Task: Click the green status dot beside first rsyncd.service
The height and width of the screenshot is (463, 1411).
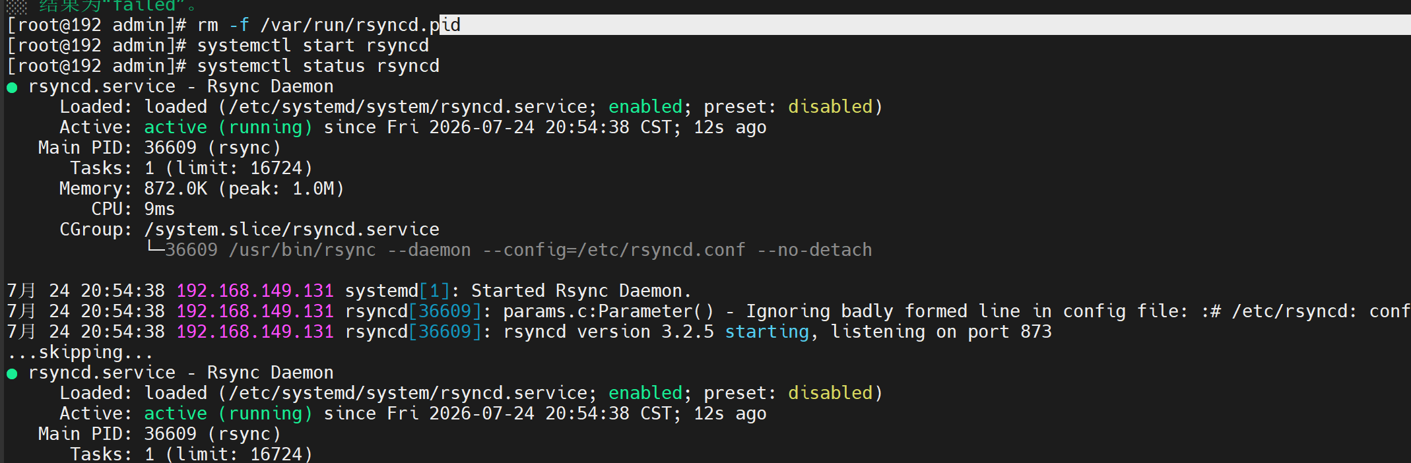Action: 12,88
